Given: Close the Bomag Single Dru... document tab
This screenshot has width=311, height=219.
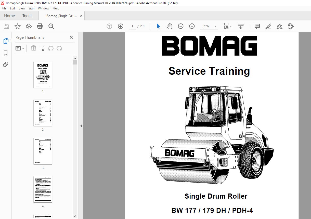Looking at the screenshot, I should click(81, 16).
